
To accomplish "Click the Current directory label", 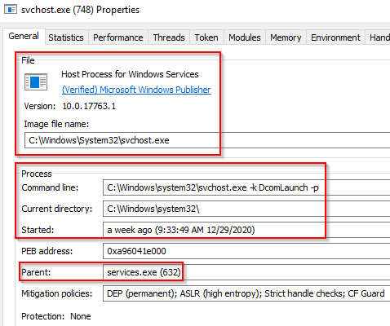I will tap(57, 209).
